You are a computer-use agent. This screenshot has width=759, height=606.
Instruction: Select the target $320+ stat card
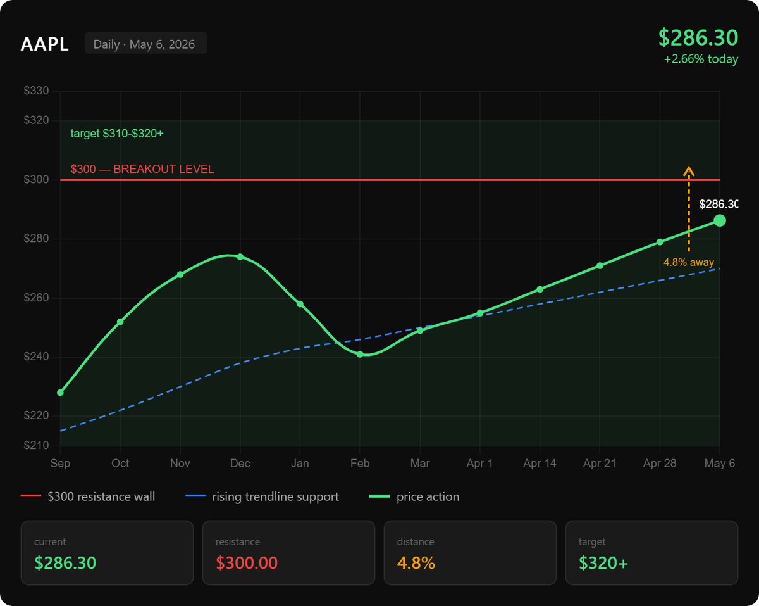(x=651, y=552)
